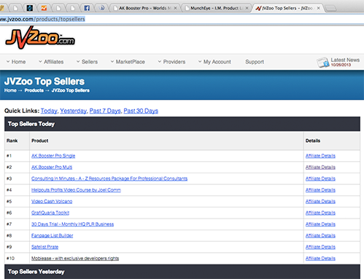Switch to the AK Booster Pro tab
The width and height of the screenshot is (364, 279).
tap(145, 8)
